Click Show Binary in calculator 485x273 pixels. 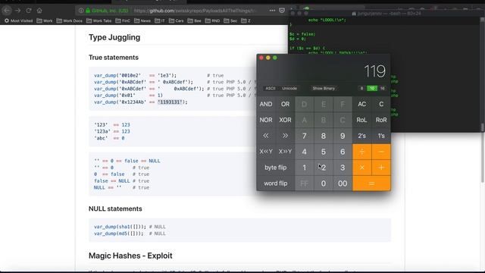(x=324, y=89)
